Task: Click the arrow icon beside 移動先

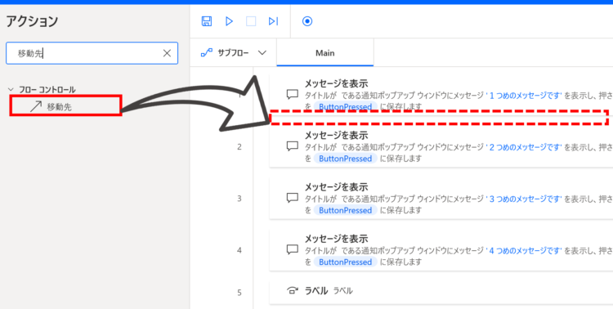Action: pos(36,106)
